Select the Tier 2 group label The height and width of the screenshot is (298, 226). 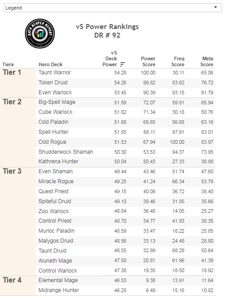click(12, 102)
